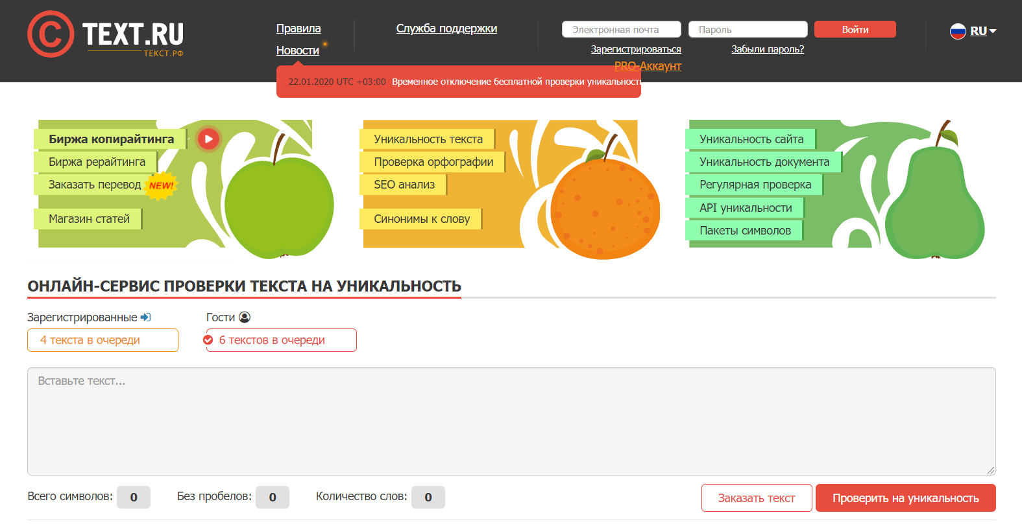Image resolution: width=1022 pixels, height=528 pixels.
Task: Open Синонимы к слову
Action: (421, 219)
